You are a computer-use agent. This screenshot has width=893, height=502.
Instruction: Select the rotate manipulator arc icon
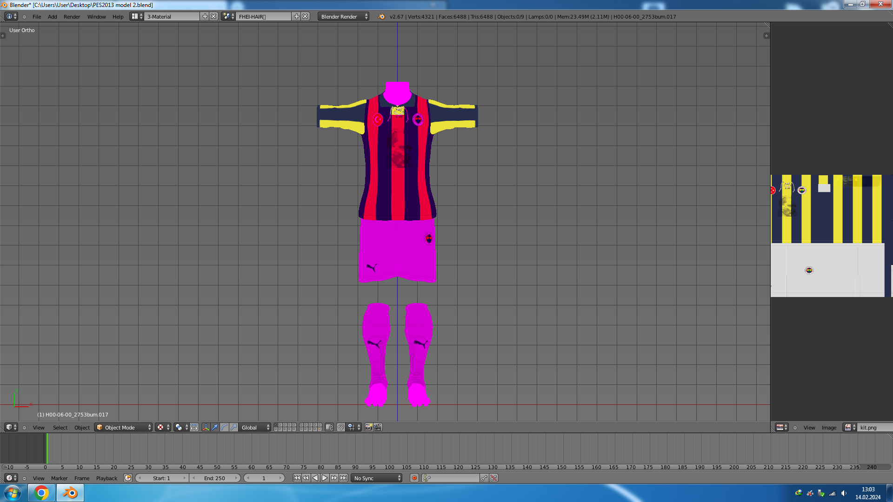tap(224, 427)
